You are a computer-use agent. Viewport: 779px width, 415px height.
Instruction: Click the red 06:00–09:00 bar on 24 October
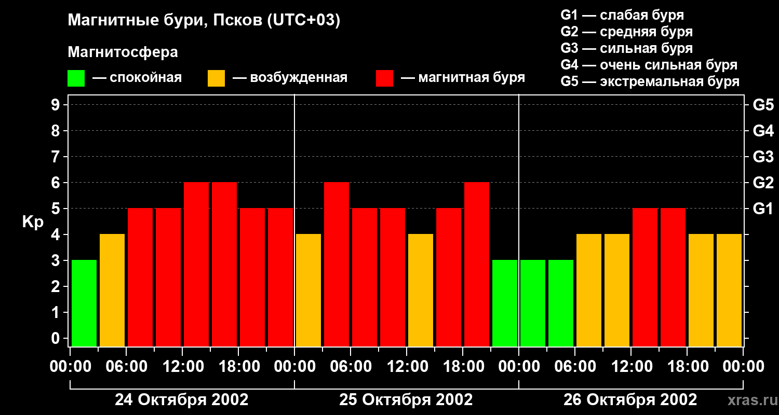(140, 277)
